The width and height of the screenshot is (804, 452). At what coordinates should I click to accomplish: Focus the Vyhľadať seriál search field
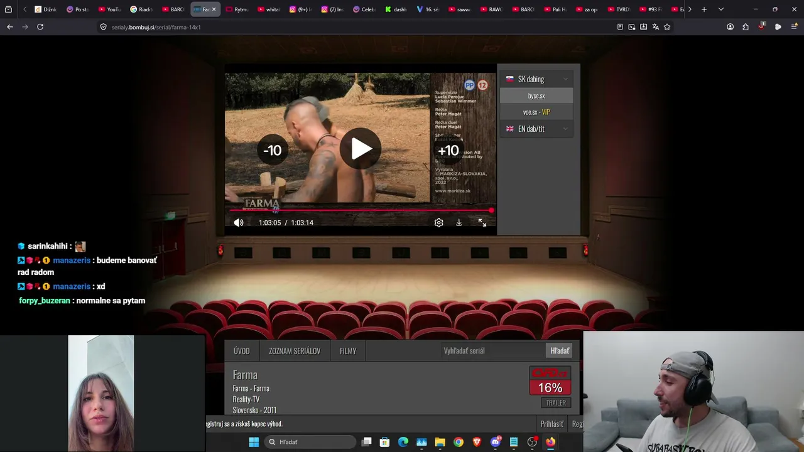(493, 351)
